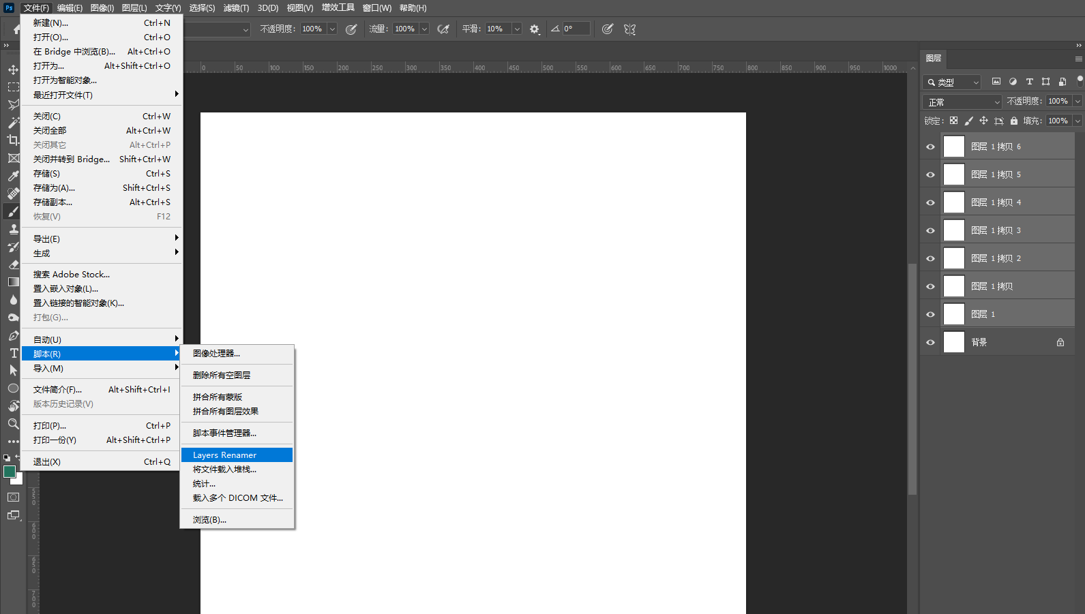Screen dimensions: 1085x614
Task: Toggle pixel layer filter
Action: [x=996, y=82]
